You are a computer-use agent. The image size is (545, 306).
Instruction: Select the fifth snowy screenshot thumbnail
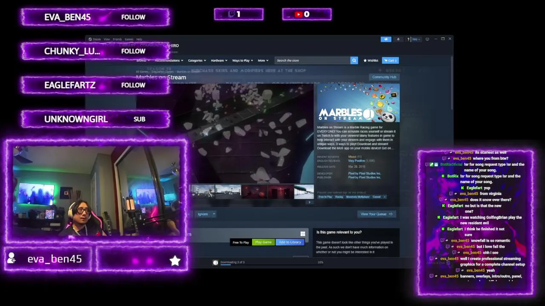(x=304, y=192)
